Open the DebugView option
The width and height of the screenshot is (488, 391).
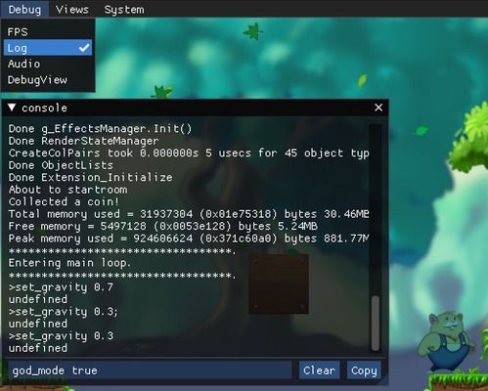coord(48,80)
